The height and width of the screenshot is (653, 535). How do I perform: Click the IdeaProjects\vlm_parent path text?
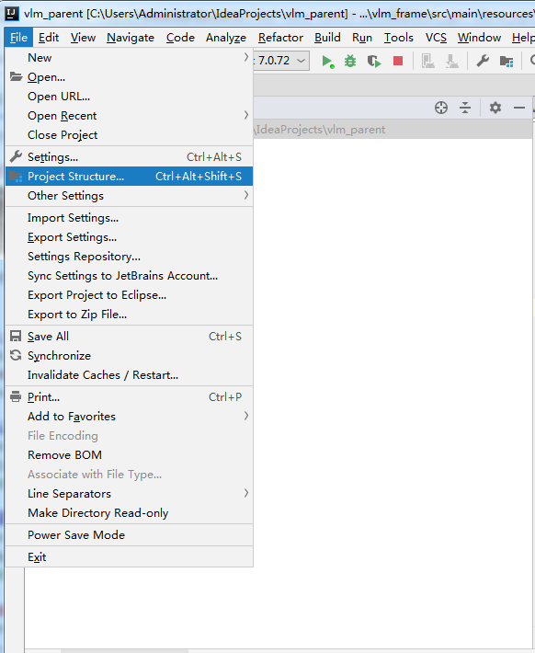click(321, 130)
